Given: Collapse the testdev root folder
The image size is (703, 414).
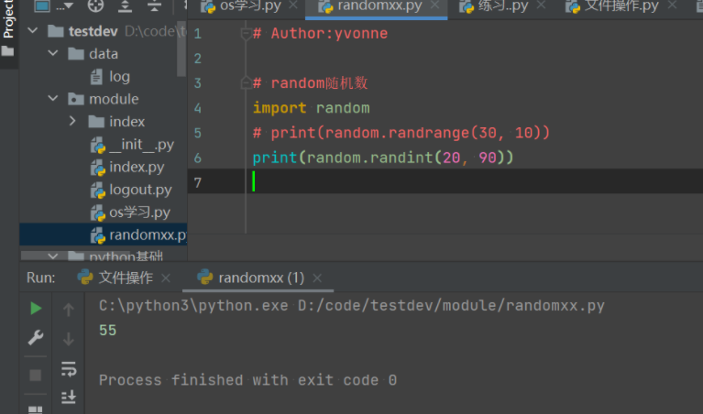Looking at the screenshot, I should (x=34, y=31).
